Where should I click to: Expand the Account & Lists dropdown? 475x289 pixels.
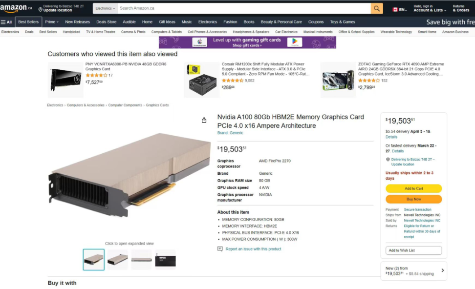430,8
